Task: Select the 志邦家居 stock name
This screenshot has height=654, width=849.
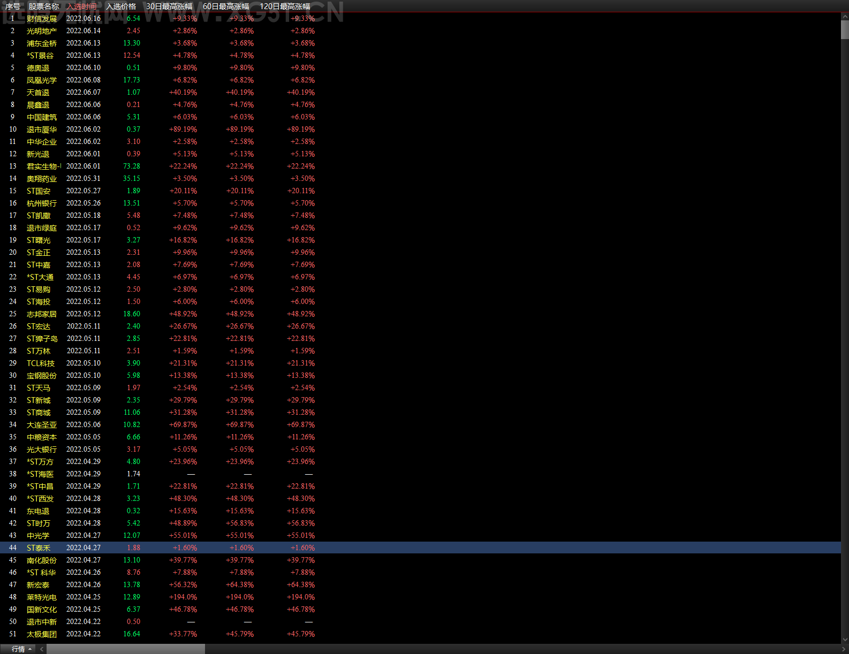Action: (42, 314)
